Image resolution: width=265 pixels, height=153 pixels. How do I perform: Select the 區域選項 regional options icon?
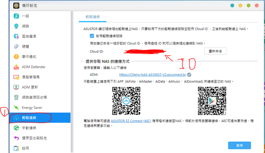[x=16, y=36]
